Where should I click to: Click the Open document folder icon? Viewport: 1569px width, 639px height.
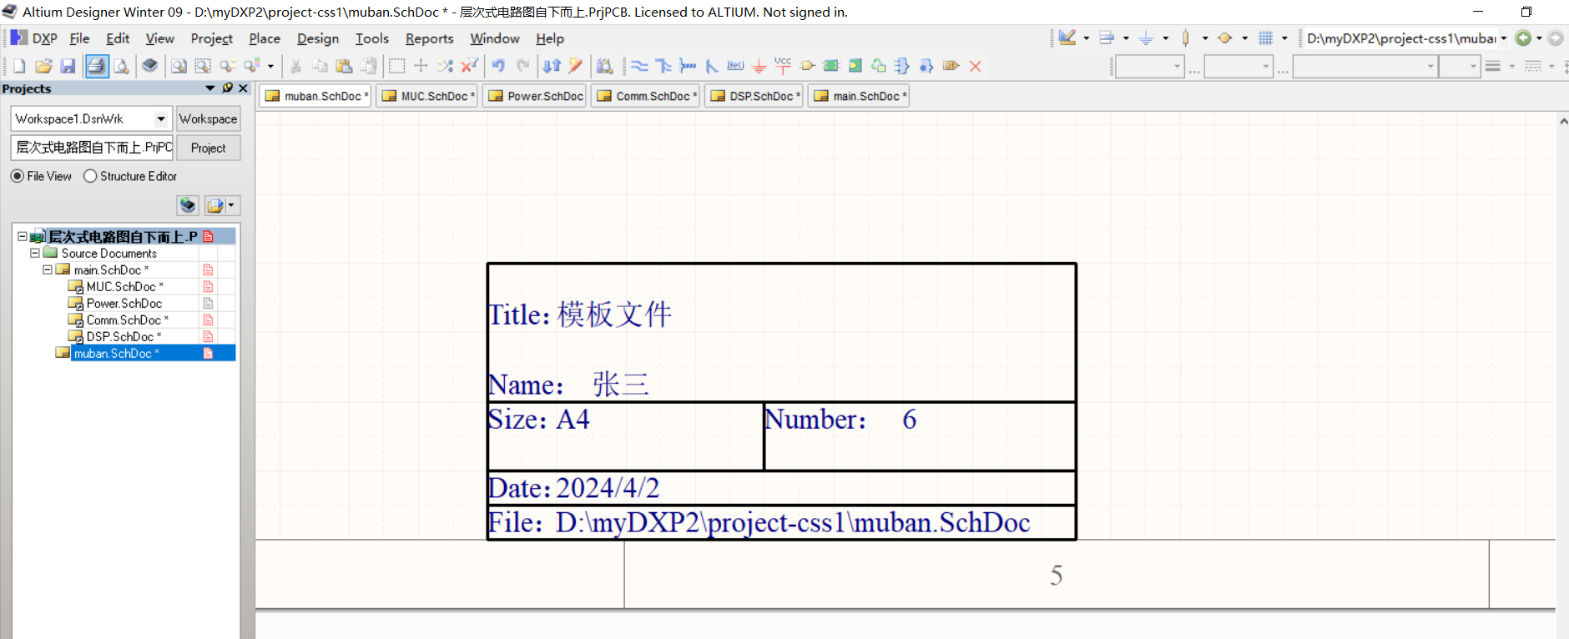pyautogui.click(x=43, y=66)
